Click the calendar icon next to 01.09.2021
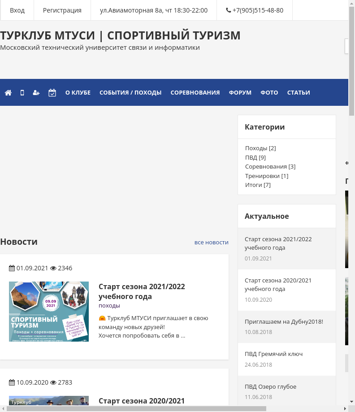355x412 pixels. click(x=12, y=268)
